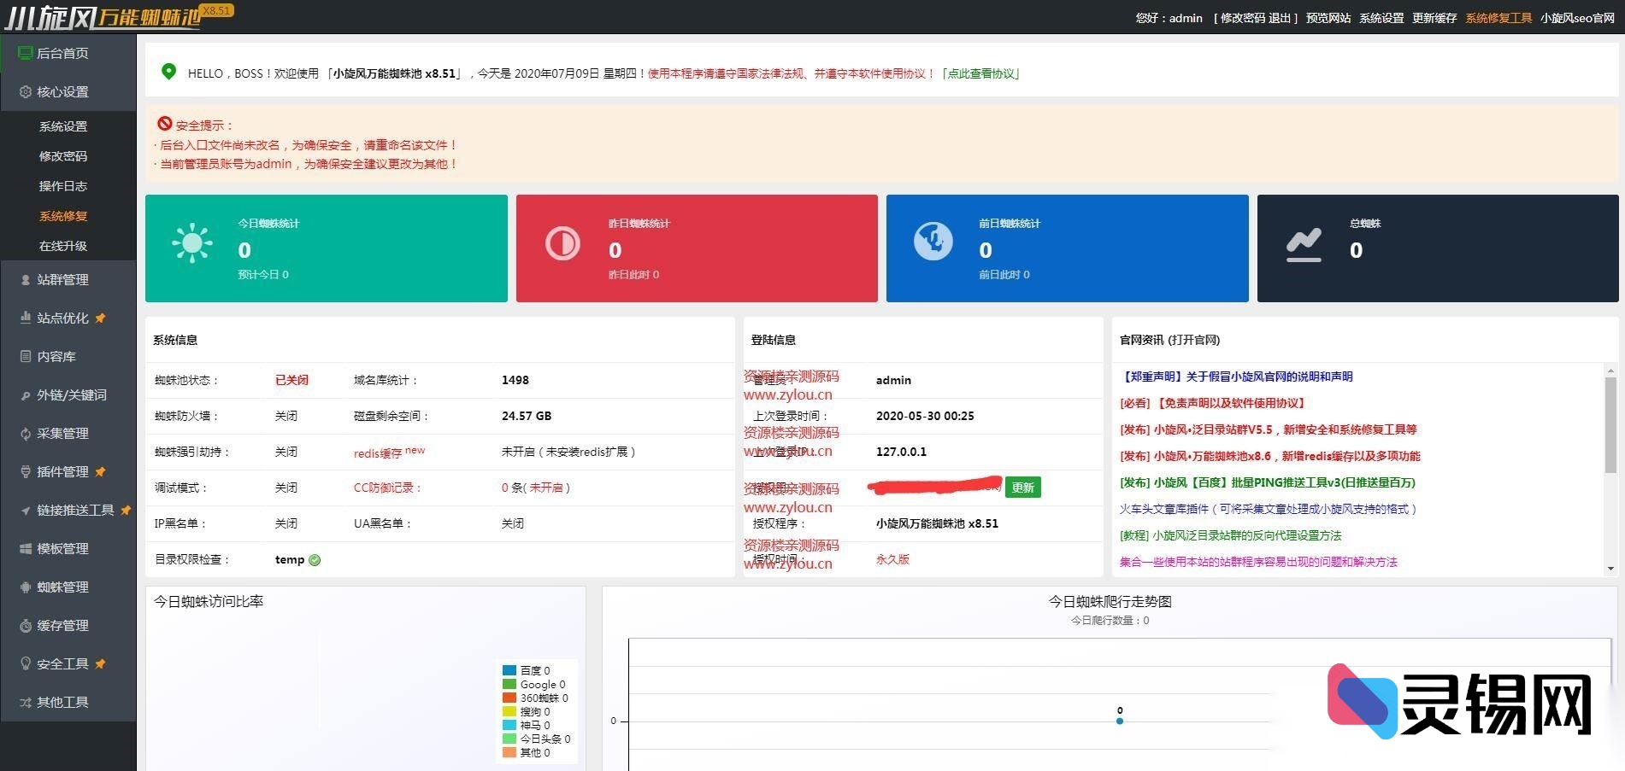
Task: Click the green 更新 button
Action: coord(1023,488)
